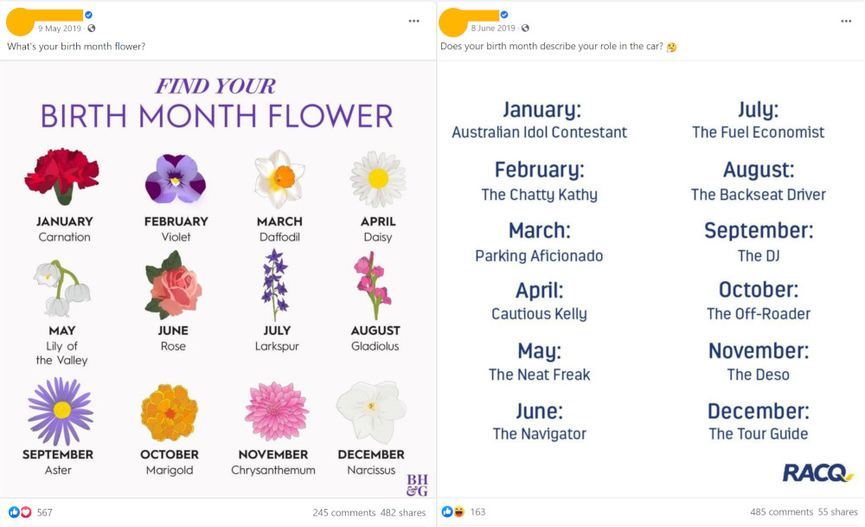The image size is (865, 527).
Task: Click the Haha reaction icon on the RACQ post
Action: coord(458,512)
